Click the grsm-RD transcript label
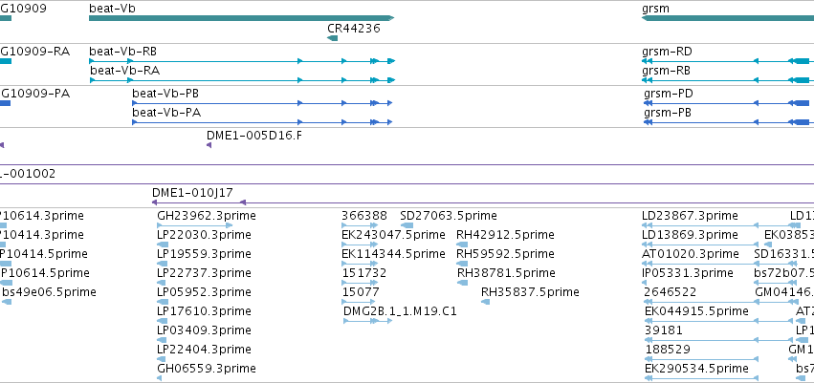Screen dimensions: 814x383 pos(667,52)
